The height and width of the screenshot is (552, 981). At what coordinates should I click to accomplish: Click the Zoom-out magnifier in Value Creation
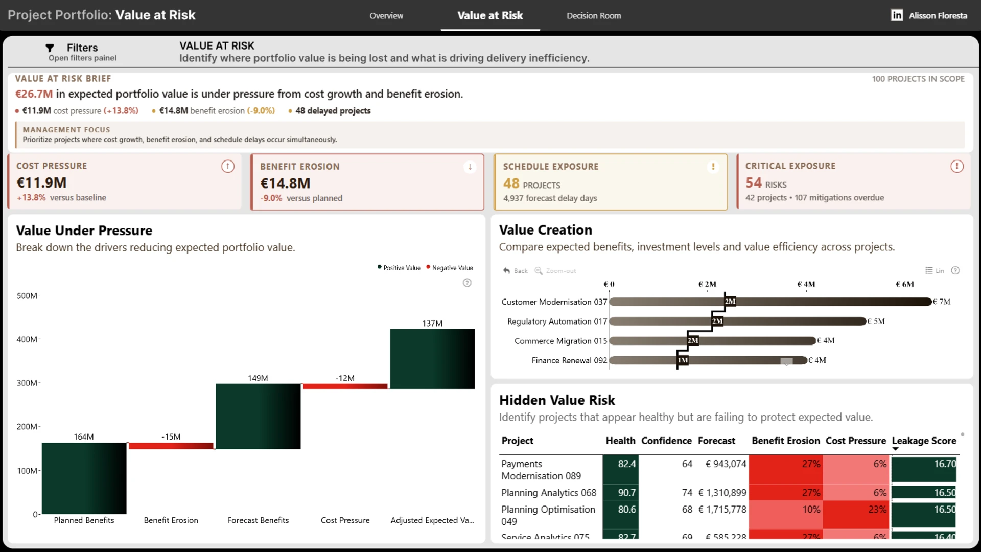(x=539, y=271)
